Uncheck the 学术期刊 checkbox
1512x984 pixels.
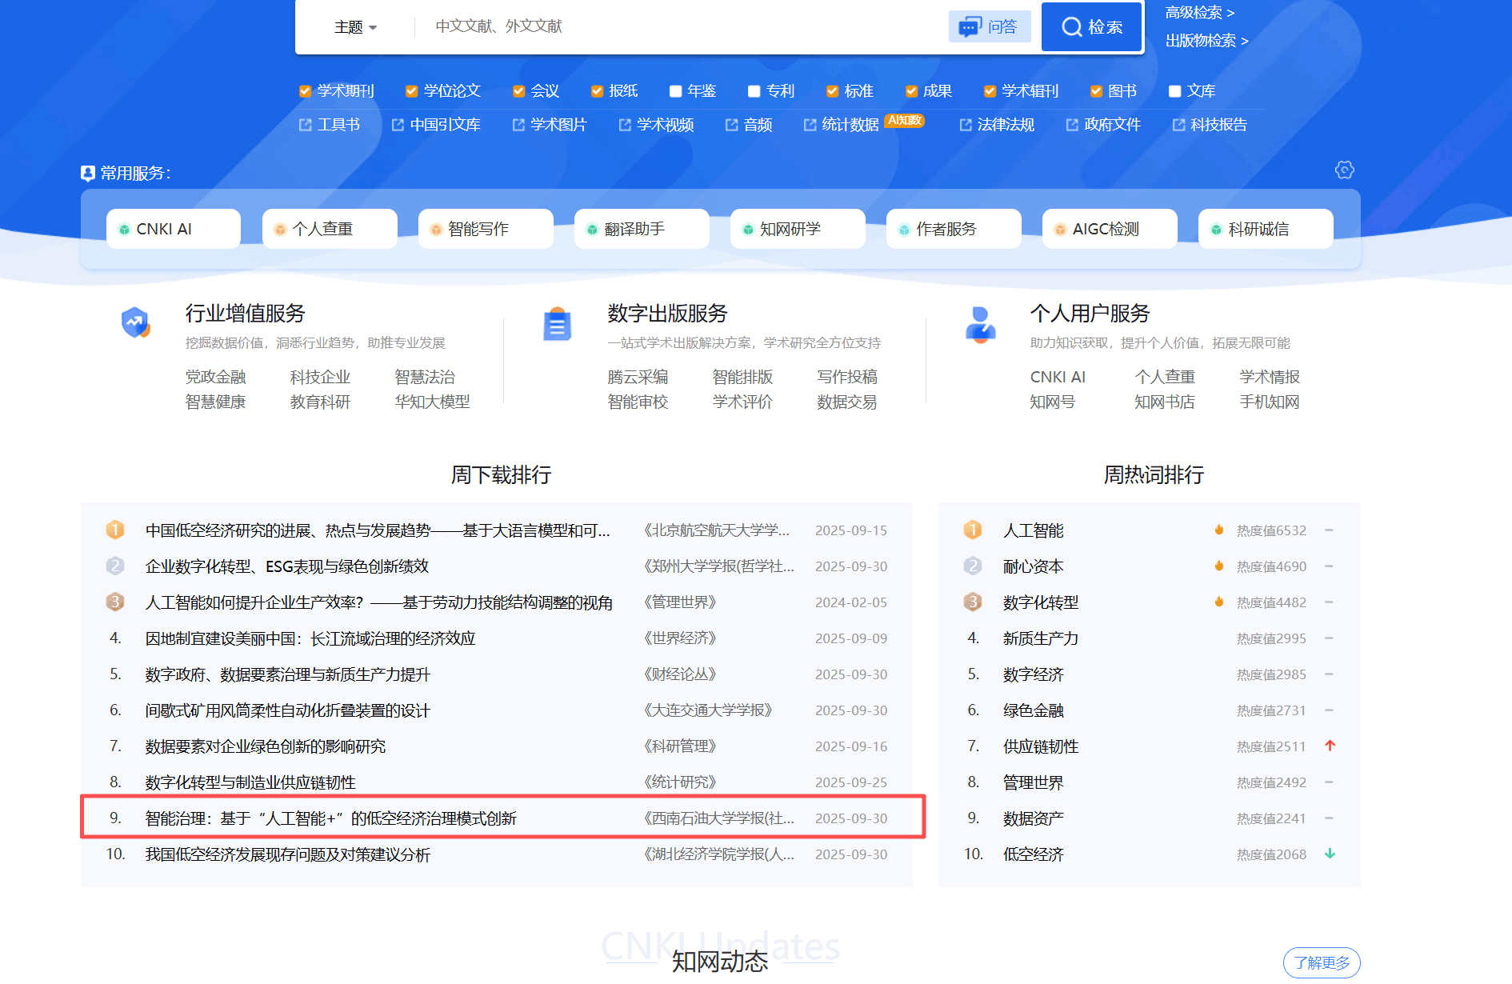[305, 91]
